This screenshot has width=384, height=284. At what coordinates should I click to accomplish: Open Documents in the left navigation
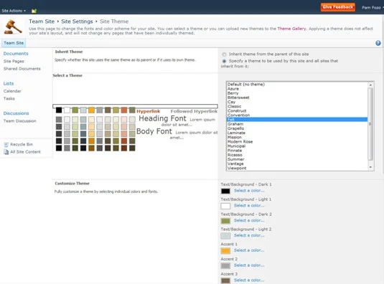pos(16,54)
